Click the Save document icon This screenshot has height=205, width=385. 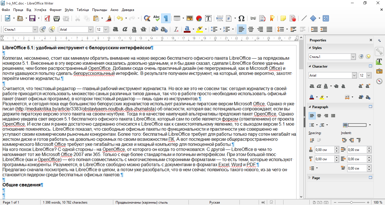32,19
